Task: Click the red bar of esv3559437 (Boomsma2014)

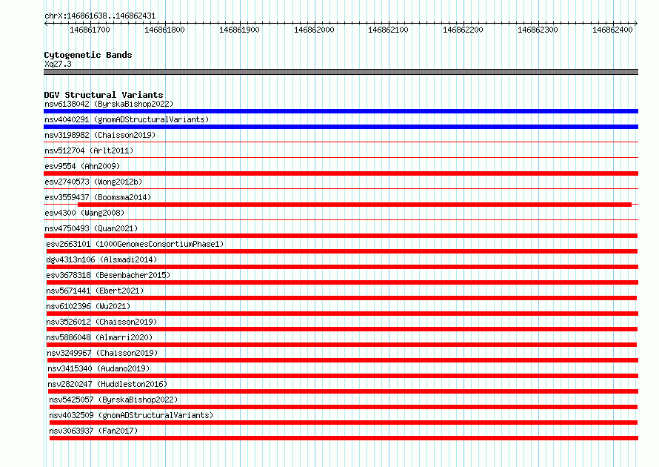Action: [x=355, y=205]
